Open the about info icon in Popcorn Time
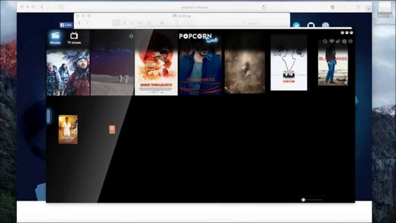 tap(351, 41)
